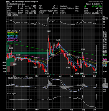The height and width of the screenshot is (111, 109).
Task: Click the Jun month axis label
Action: tap(49, 76)
